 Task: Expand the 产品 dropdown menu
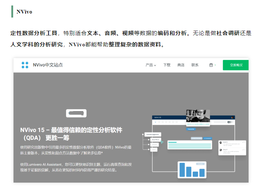point(151,65)
